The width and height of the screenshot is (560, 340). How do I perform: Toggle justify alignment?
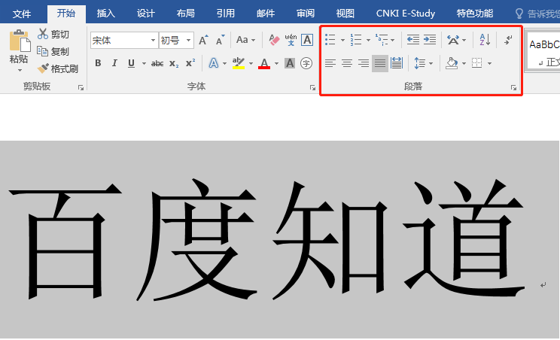point(380,63)
